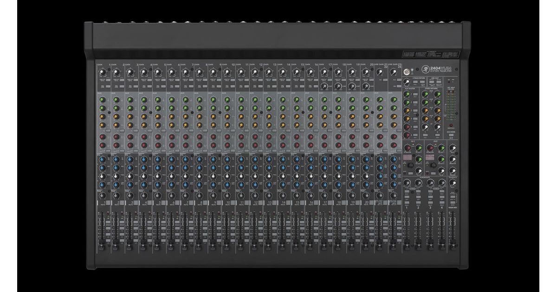
Task: Click the channel 3 pan knob
Action: pos(130,196)
